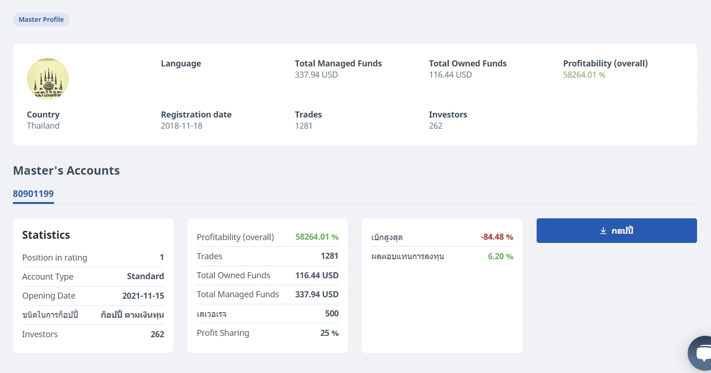Select the Thailand country value

[43, 126]
